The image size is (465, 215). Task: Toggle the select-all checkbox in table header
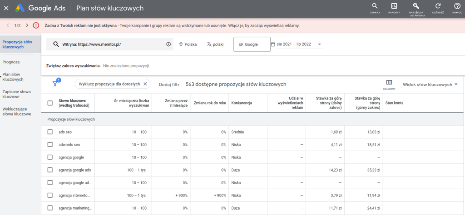[50, 103]
